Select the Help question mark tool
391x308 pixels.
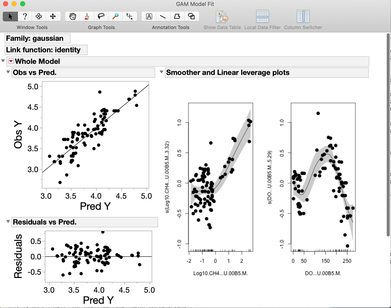(x=25, y=16)
